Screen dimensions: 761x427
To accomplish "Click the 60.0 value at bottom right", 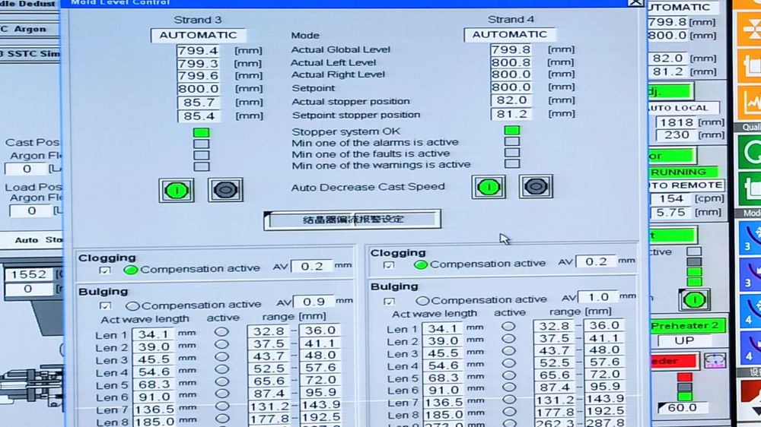I will [x=682, y=408].
